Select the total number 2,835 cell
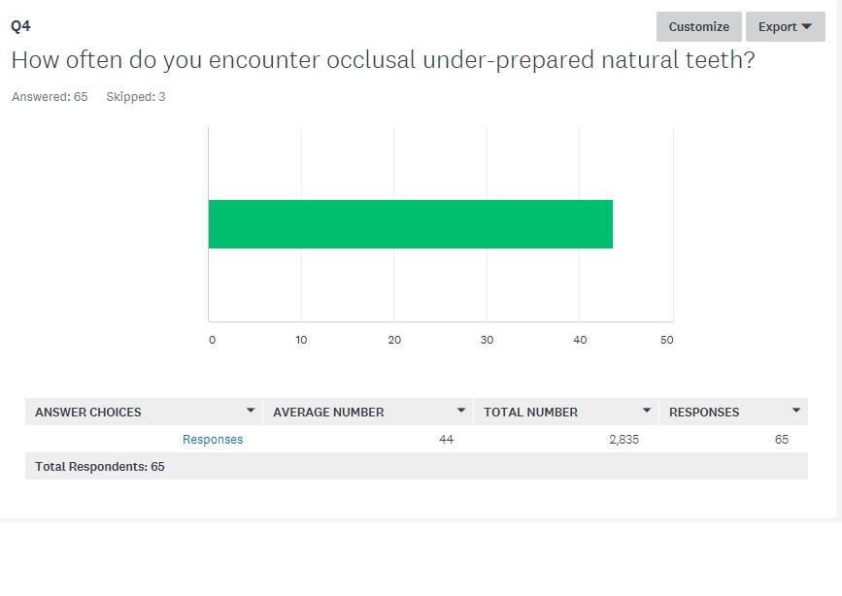 pyautogui.click(x=623, y=440)
